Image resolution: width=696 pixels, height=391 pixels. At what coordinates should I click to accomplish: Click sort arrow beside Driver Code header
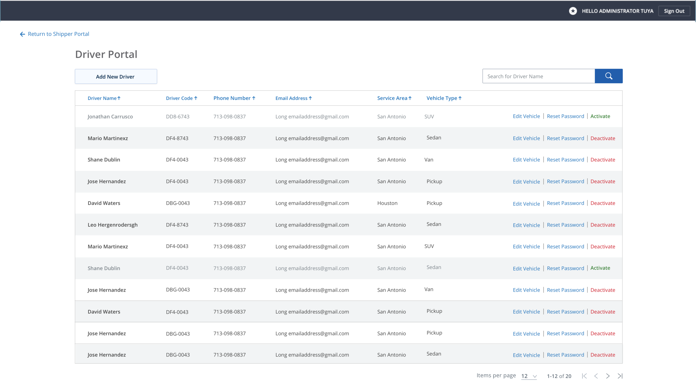[196, 98]
